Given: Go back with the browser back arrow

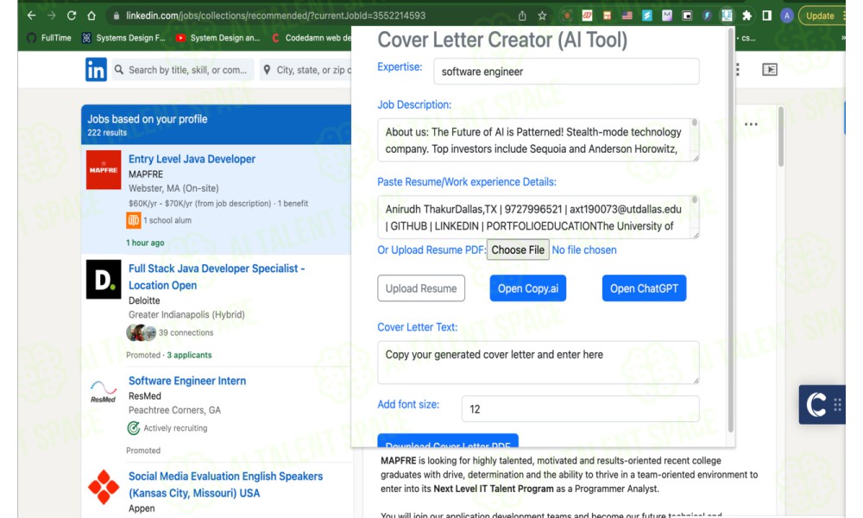Looking at the screenshot, I should coord(31,16).
